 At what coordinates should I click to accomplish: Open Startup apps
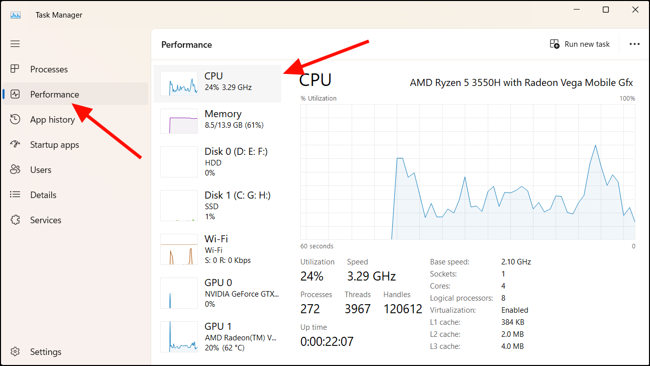(x=54, y=144)
